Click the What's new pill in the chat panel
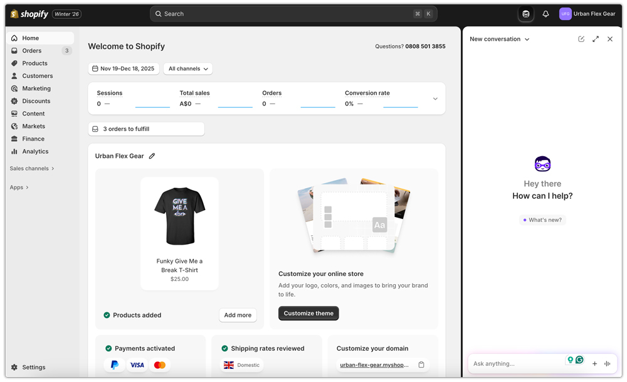The height and width of the screenshot is (382, 627). click(x=542, y=220)
